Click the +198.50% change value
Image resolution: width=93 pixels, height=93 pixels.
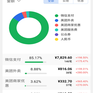tap(82, 58)
